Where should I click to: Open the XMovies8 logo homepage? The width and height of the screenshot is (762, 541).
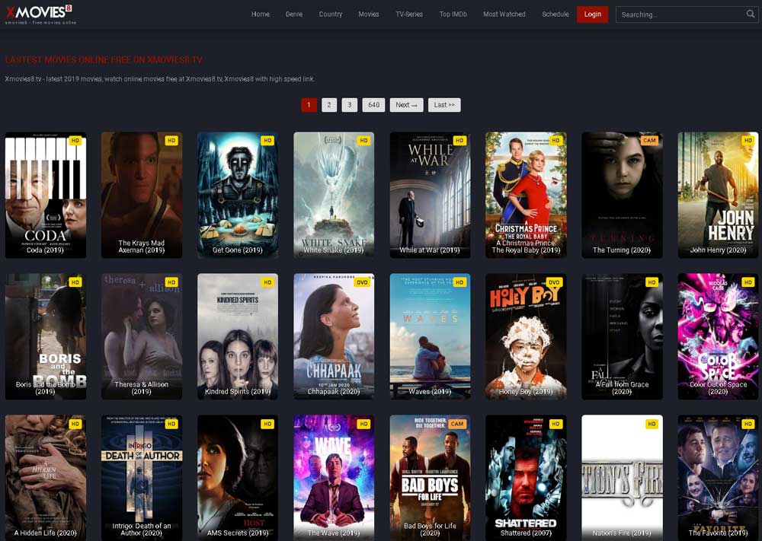coord(41,14)
